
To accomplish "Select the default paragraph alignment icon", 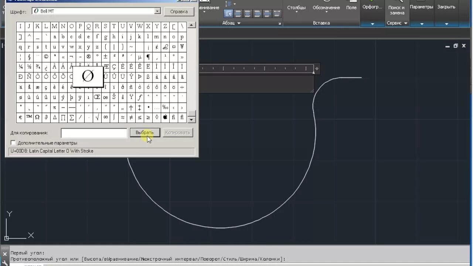I will click(x=228, y=14).
